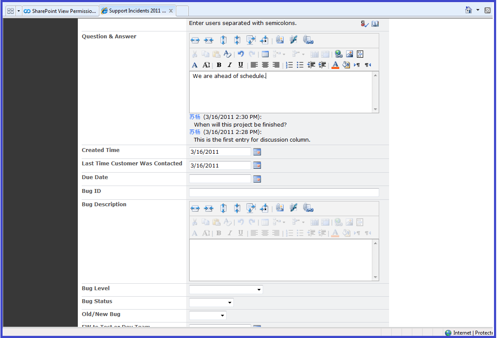Widen the Question & Answer editor horizontally
This screenshot has height=338, width=497.
[195, 40]
